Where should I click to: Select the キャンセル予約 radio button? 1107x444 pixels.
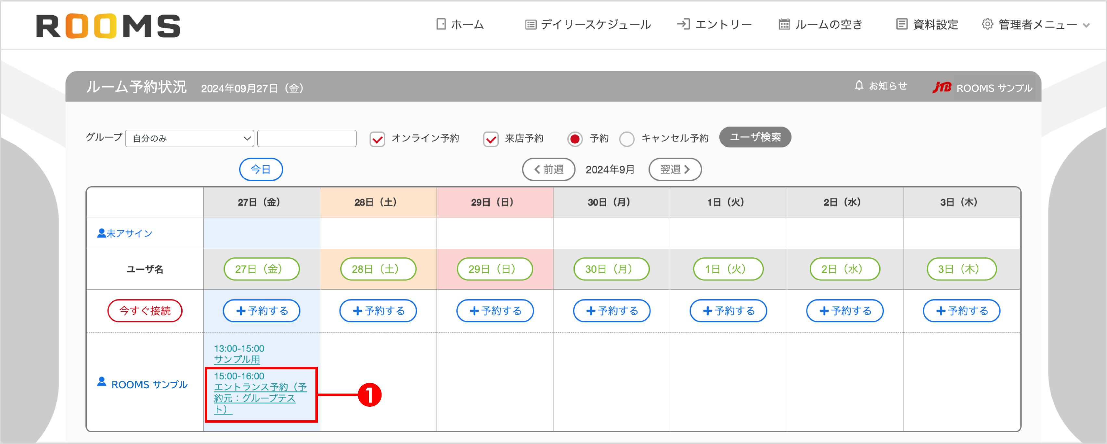627,139
